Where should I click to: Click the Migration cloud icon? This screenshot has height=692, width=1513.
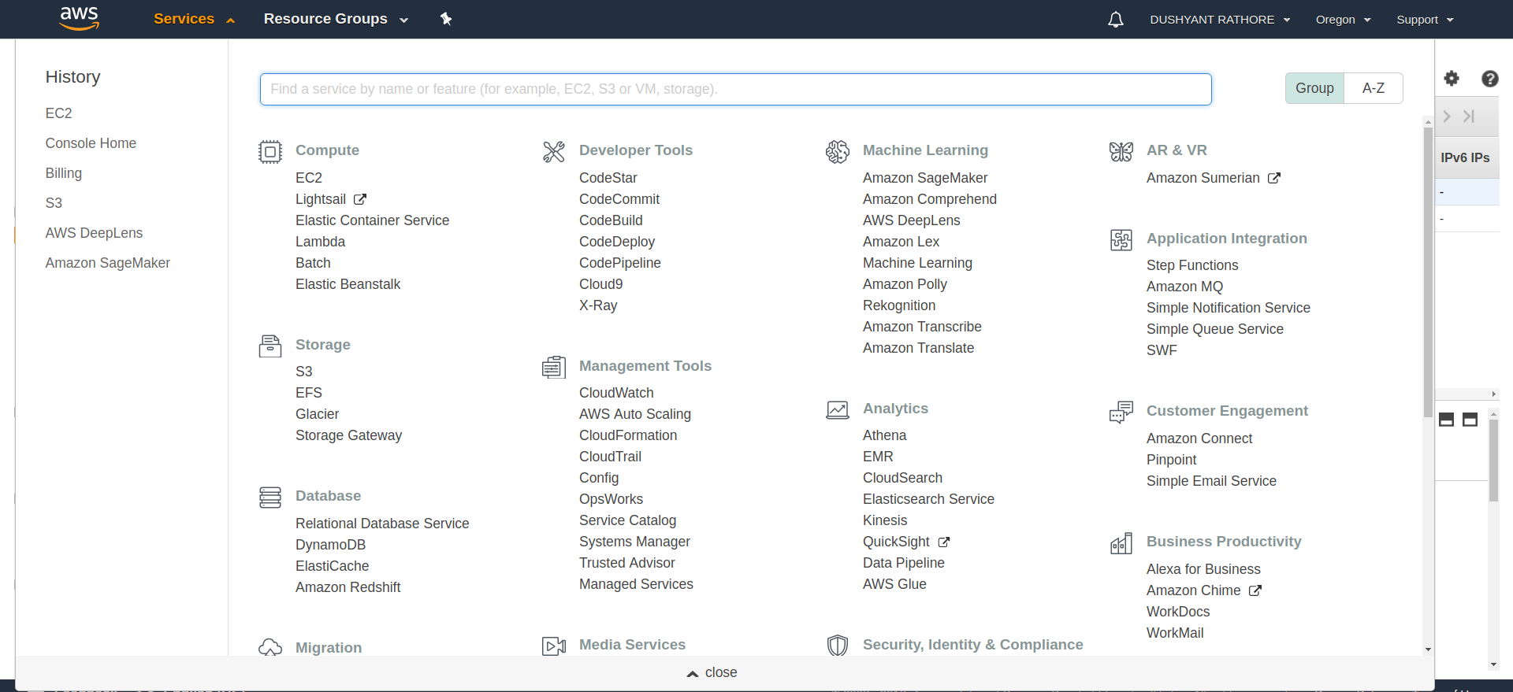270,648
